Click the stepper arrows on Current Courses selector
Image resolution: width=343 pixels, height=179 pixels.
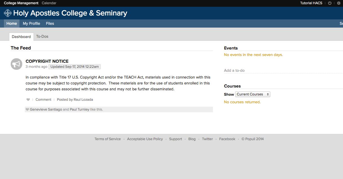tap(267, 94)
